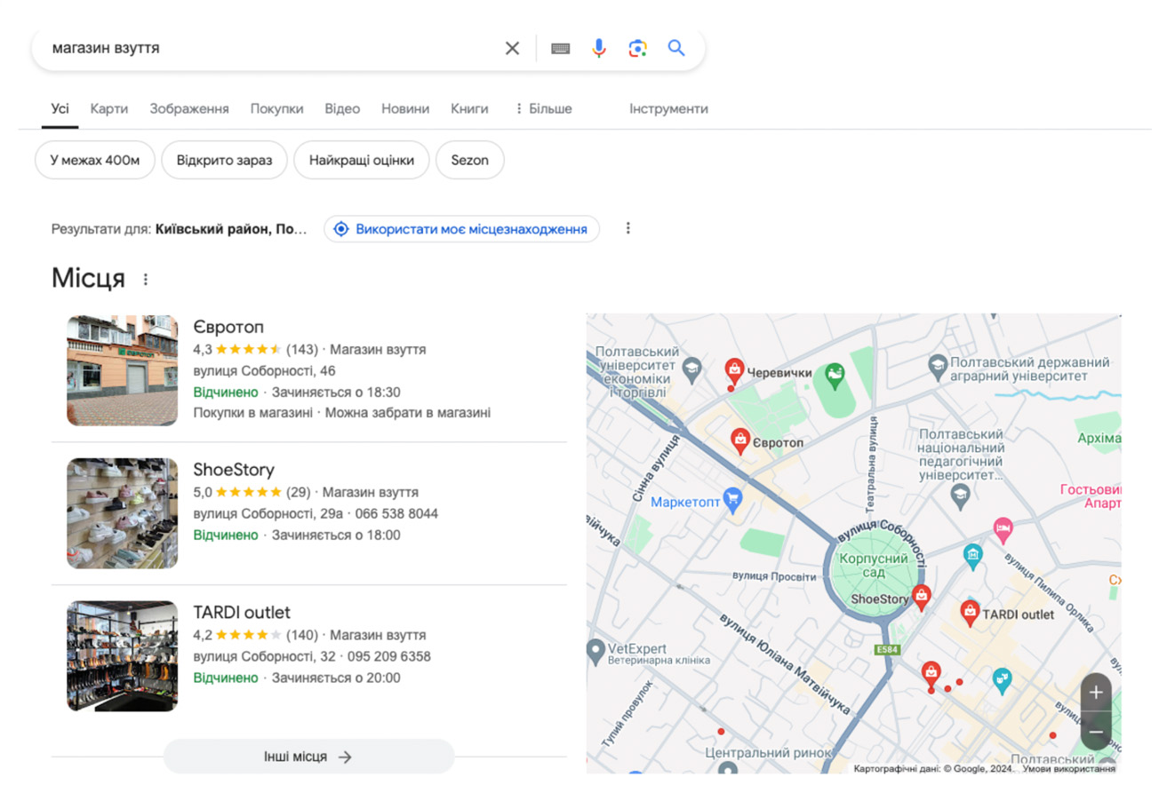The width and height of the screenshot is (1159, 801).
Task: Select the ShoeStory pin on the map
Action: pyautogui.click(x=922, y=597)
